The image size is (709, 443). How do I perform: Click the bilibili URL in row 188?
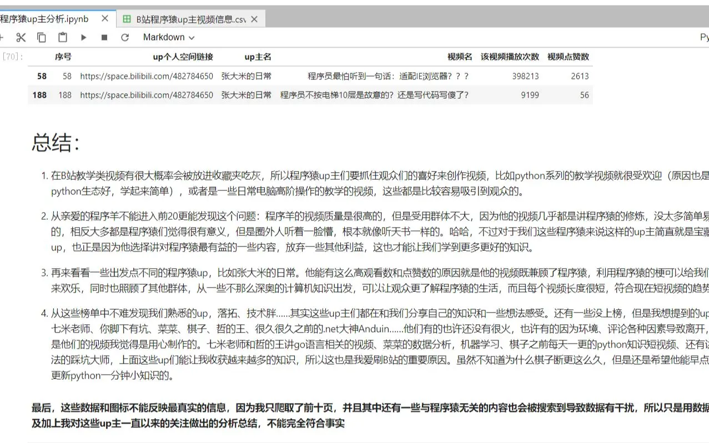147,95
